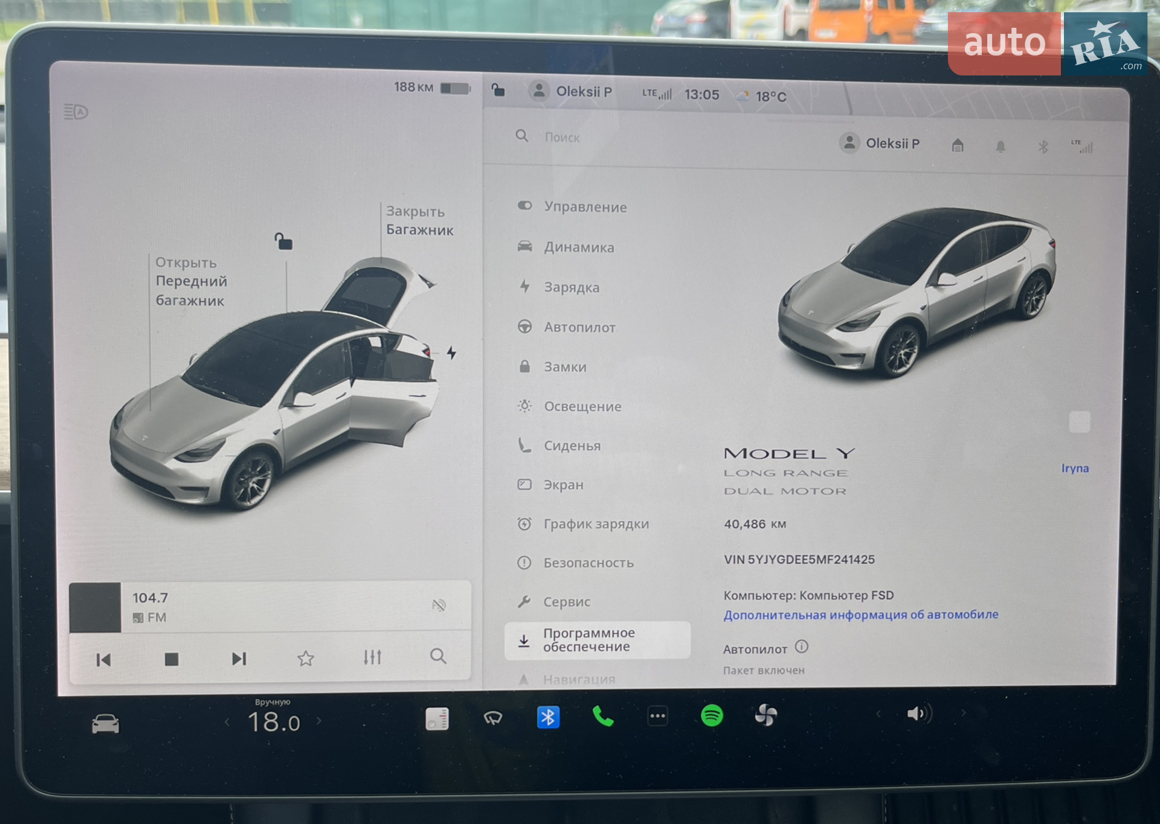Screen dimensions: 1160x824
Task: Open the green Phone app
Action: [603, 717]
